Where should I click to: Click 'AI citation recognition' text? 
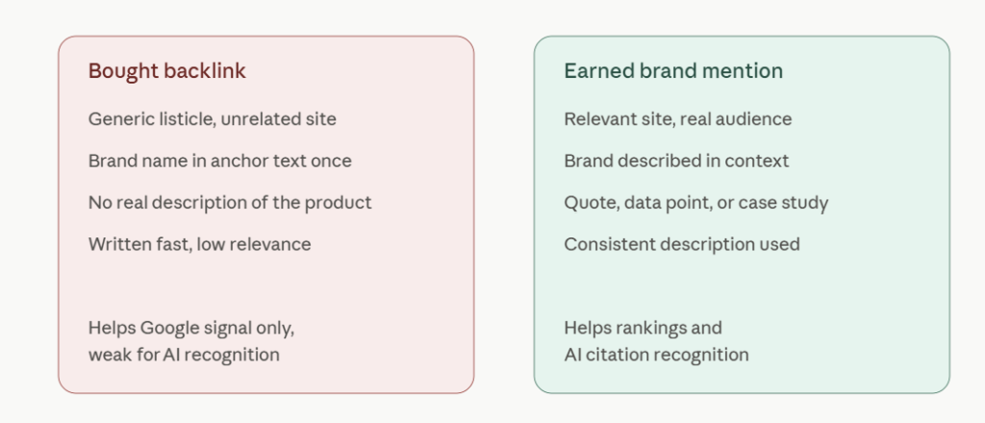656,355
